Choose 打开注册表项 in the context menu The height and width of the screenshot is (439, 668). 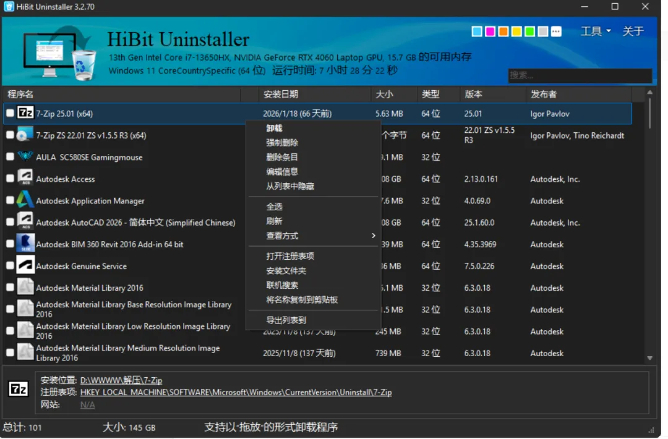click(x=313, y=256)
